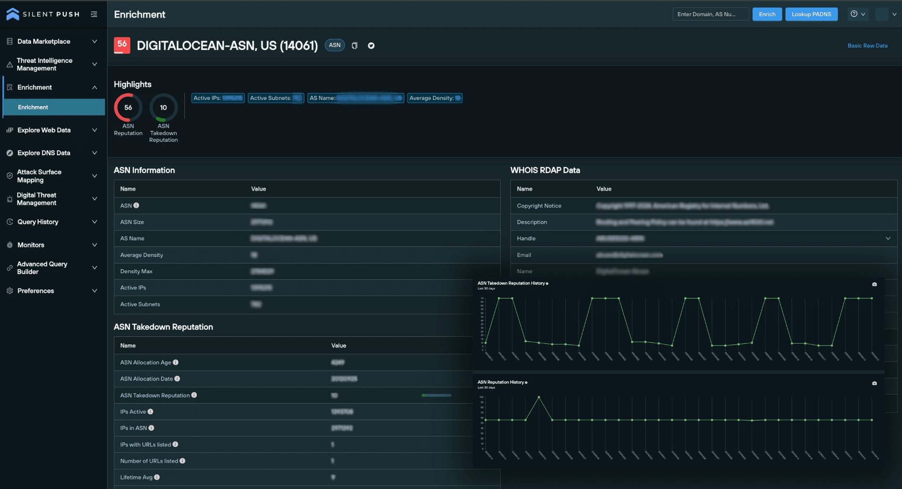The image size is (902, 489).
Task: Click the Advanced Query Builder link icon
Action: point(9,268)
